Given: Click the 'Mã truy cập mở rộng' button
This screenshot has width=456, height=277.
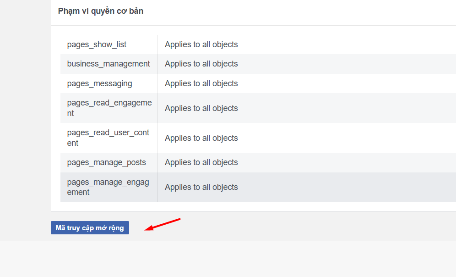Looking at the screenshot, I should pyautogui.click(x=90, y=228).
